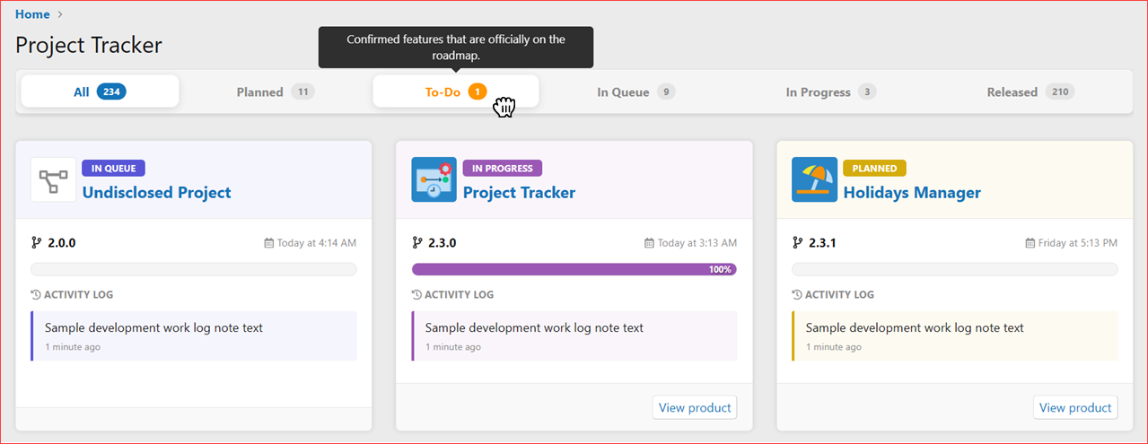Viewport: 1148px width, 444px height.
Task: Open the Undisclosed Project title link
Action: coord(156,192)
